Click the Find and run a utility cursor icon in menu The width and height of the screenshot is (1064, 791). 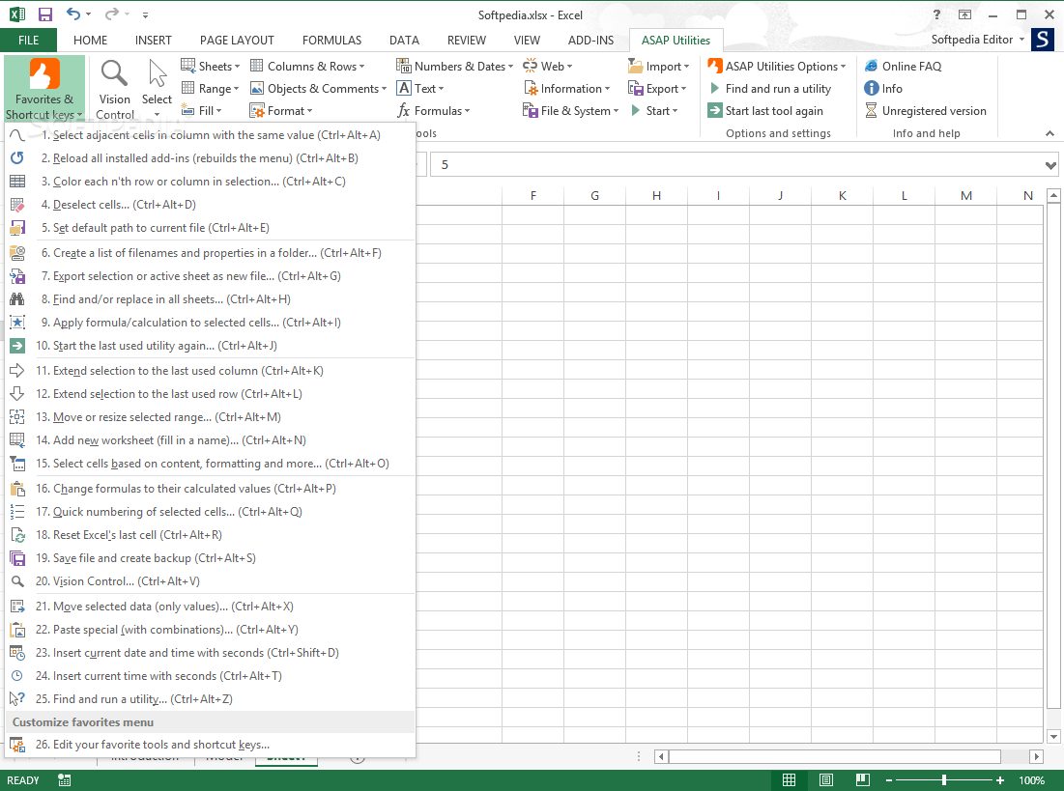tap(17, 698)
